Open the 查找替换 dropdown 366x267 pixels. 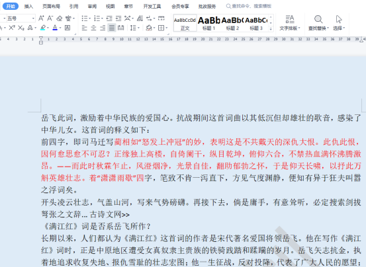[x=318, y=28]
